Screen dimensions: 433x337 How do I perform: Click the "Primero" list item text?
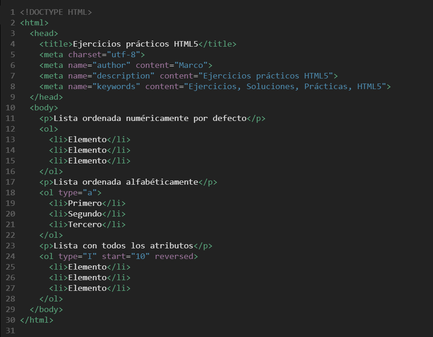[85, 203]
